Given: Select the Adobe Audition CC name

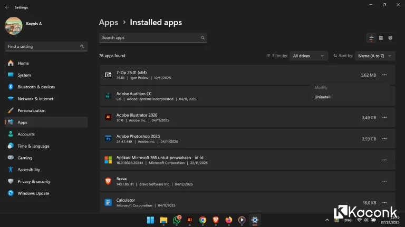Looking at the screenshot, I should [134, 94].
